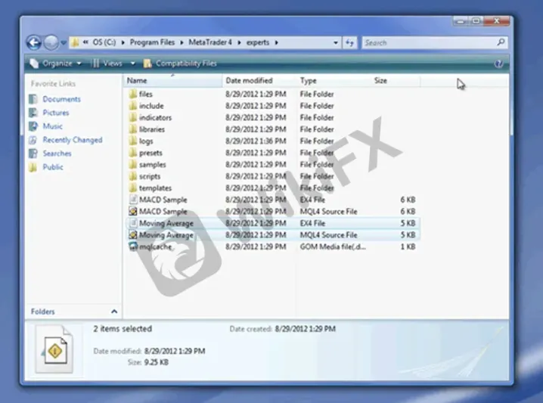This screenshot has height=403, width=543.
Task: Click the Music icon in Favorite Links
Action: 33,126
